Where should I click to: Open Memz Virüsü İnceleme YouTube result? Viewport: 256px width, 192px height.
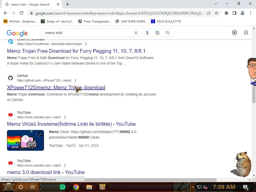71,124
